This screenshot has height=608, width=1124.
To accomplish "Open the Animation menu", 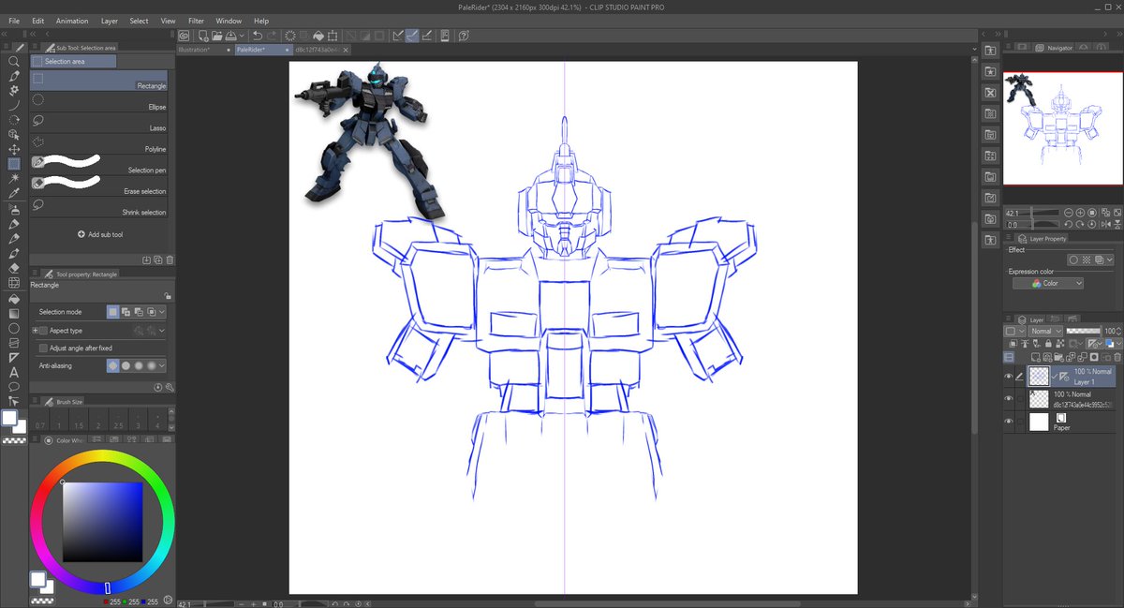I will click(x=72, y=21).
